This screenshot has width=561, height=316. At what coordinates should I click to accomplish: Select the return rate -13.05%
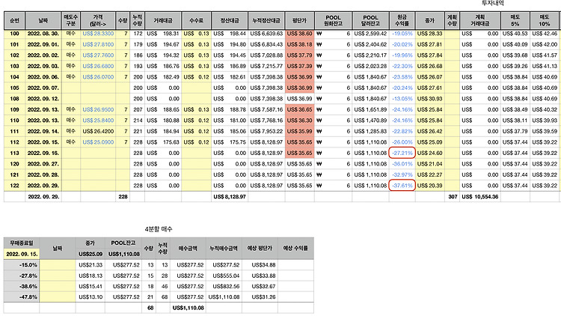click(402, 99)
